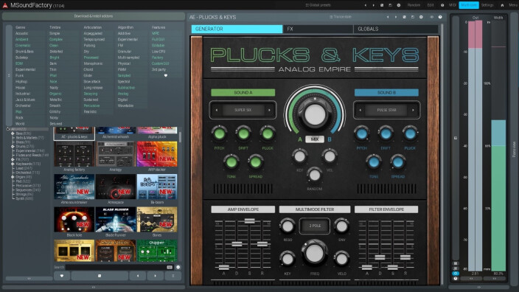The width and height of the screenshot is (519, 292).
Task: Toggle the Ambient genre tag
Action: (x=22, y=39)
